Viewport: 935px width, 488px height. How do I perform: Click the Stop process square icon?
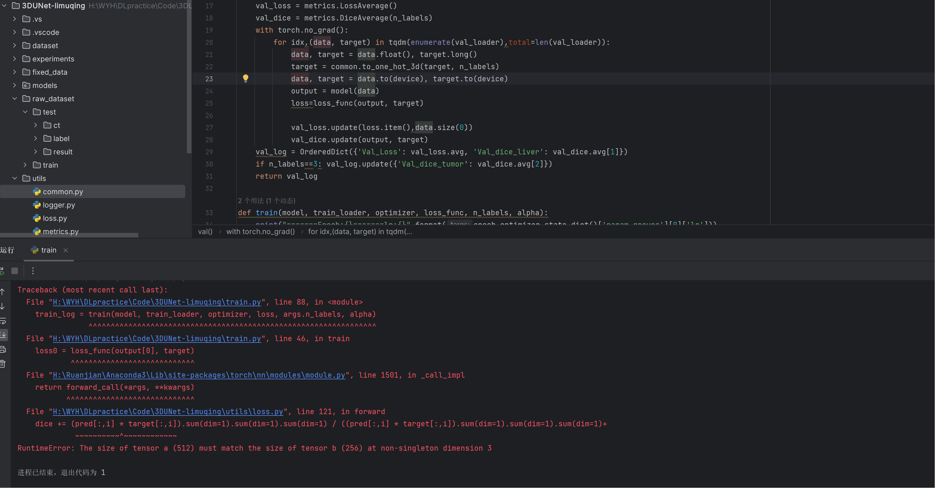(x=14, y=271)
